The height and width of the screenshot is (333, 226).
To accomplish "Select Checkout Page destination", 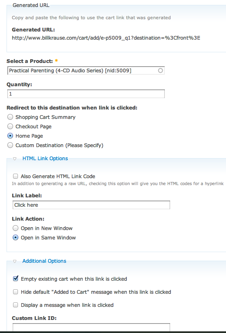I will 10,126.
